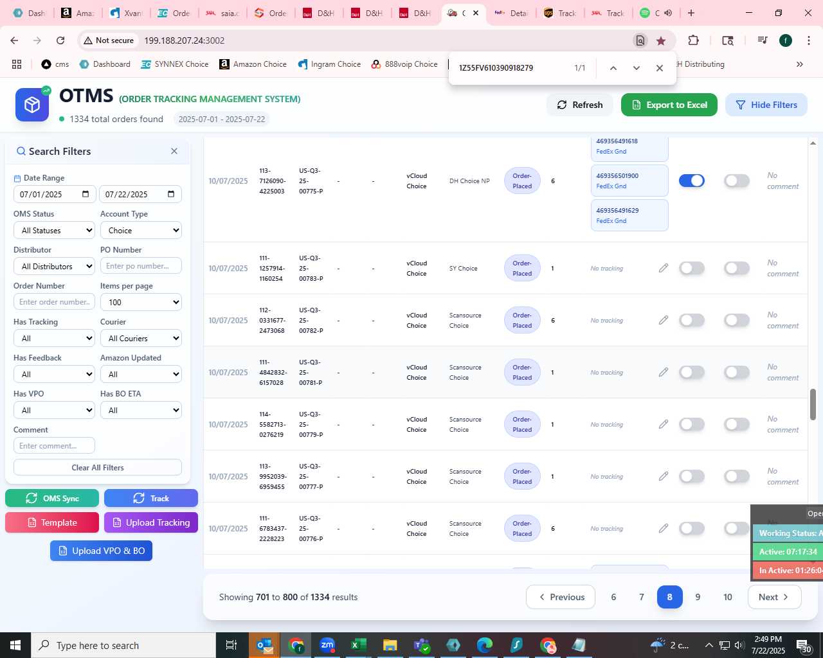Click the PO Number input field
Screen dimensions: 823x658
point(141,266)
